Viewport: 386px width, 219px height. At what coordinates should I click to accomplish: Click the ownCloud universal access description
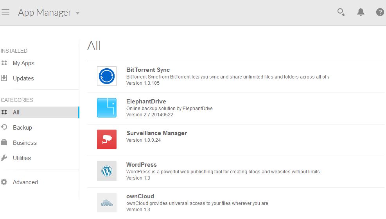coord(197,203)
